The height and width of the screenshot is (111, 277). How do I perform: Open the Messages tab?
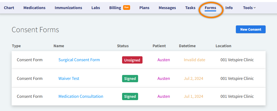tap(167, 8)
